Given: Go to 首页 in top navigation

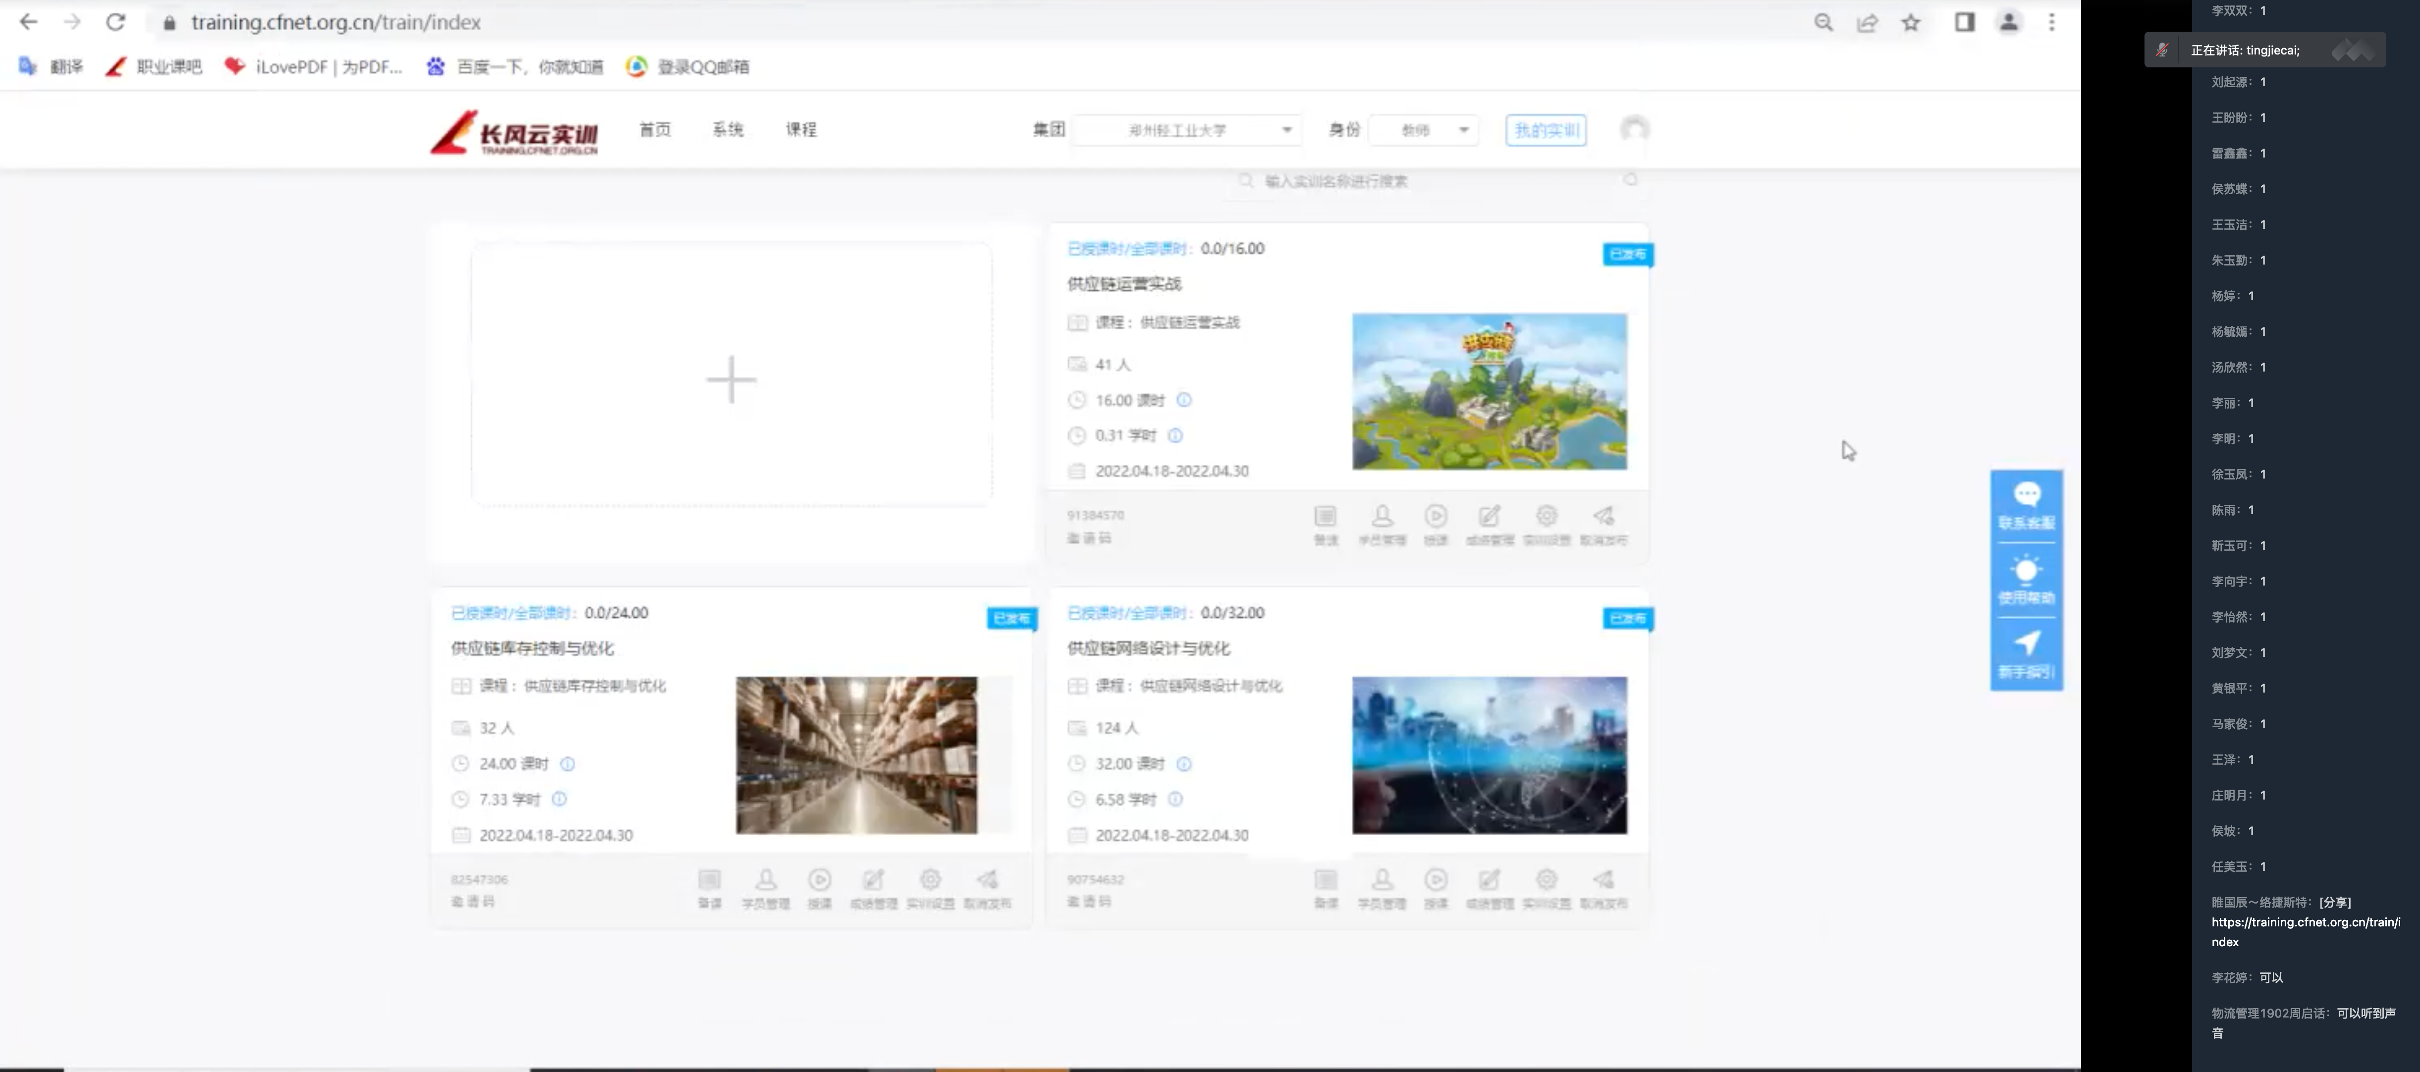Looking at the screenshot, I should (x=655, y=130).
